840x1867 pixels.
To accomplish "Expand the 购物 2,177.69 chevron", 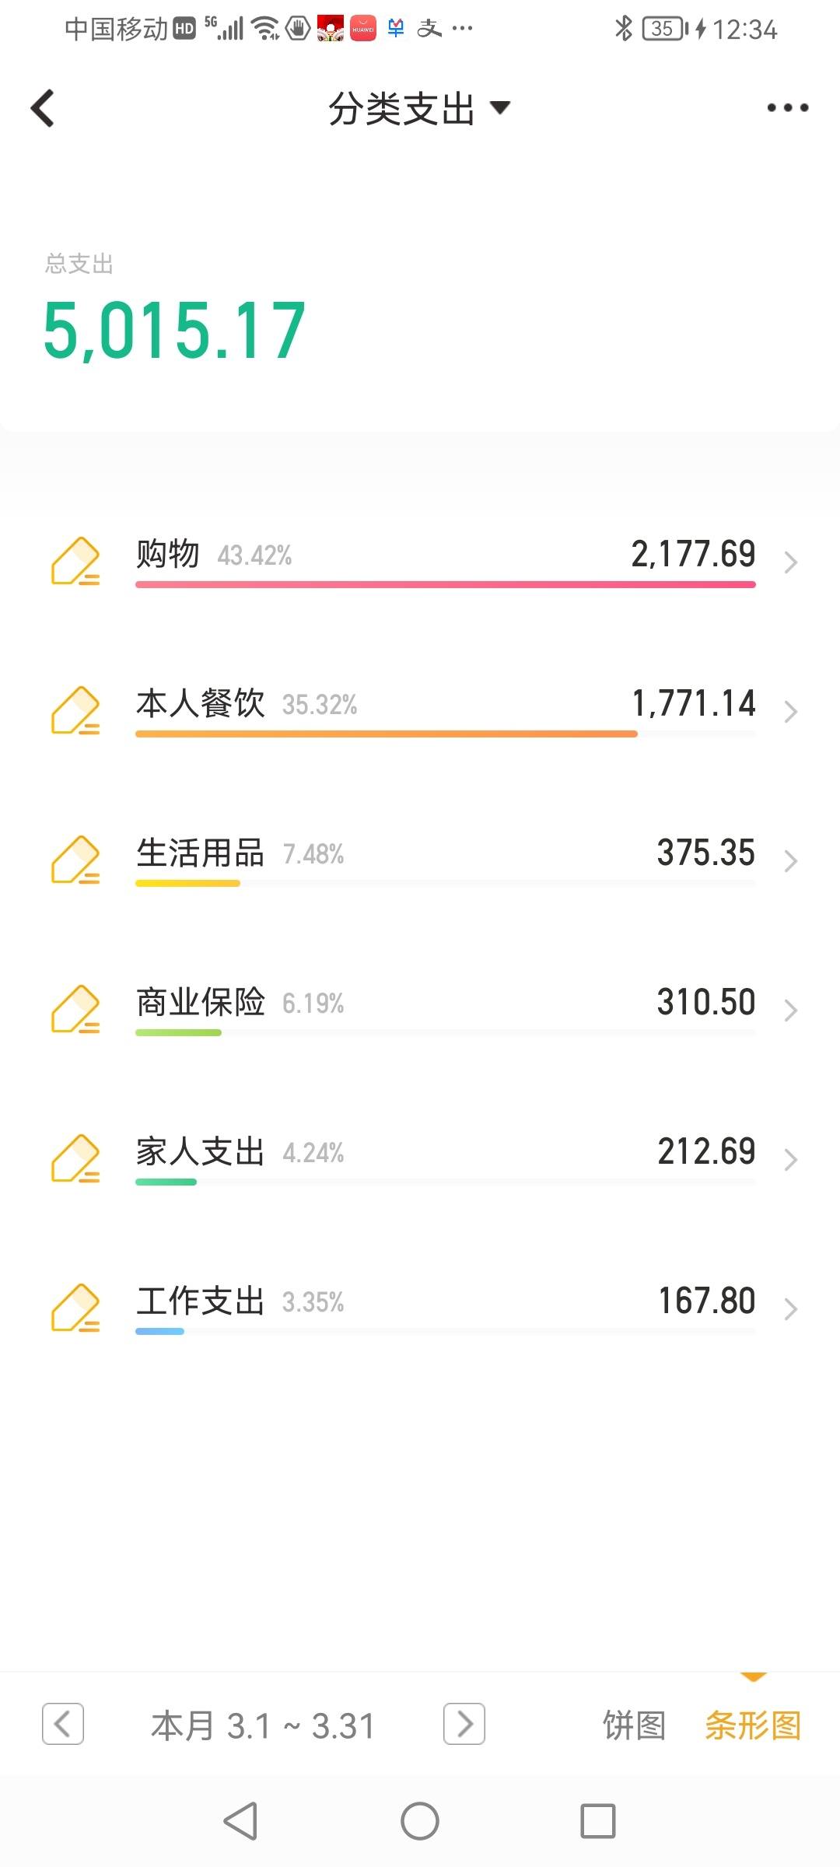I will pos(790,562).
